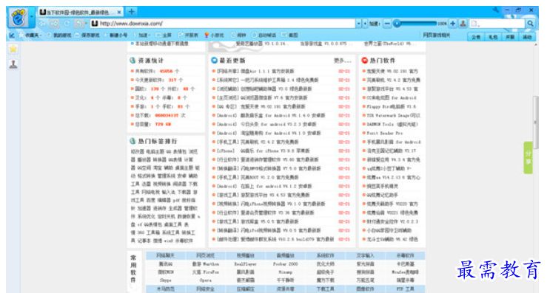The width and height of the screenshot is (547, 293).
Task: Click 新建小号 toolbar item
Action: pyautogui.click(x=115, y=35)
